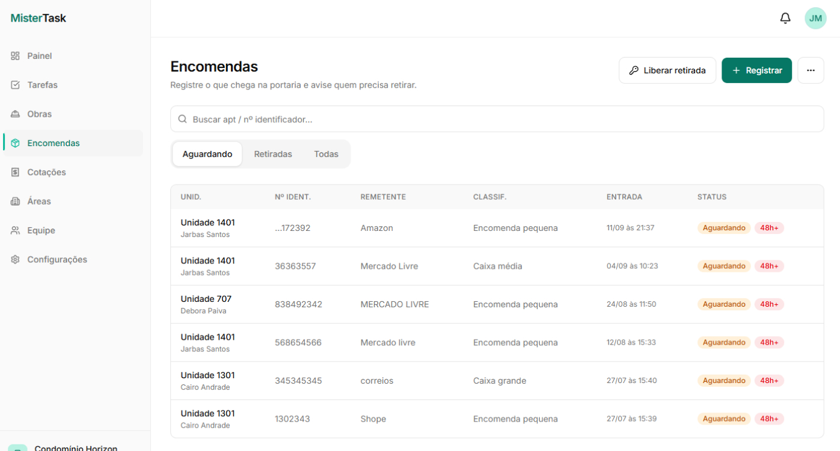Click the Liberar retirada button
This screenshot has height=451, width=840.
[667, 70]
